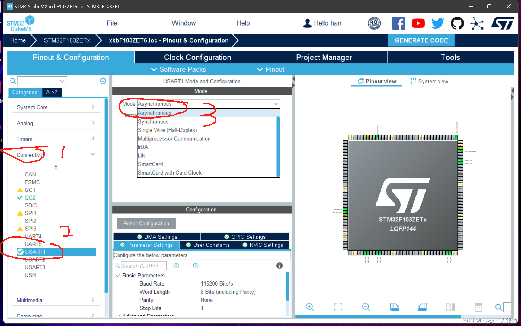Image resolution: width=521 pixels, height=326 pixels.
Task: Open the File menu
Action: tap(112, 23)
